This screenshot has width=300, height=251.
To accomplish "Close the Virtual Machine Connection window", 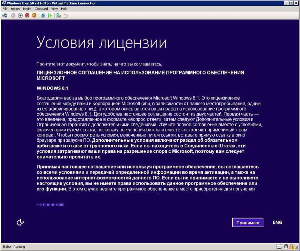I will tap(296, 3).
